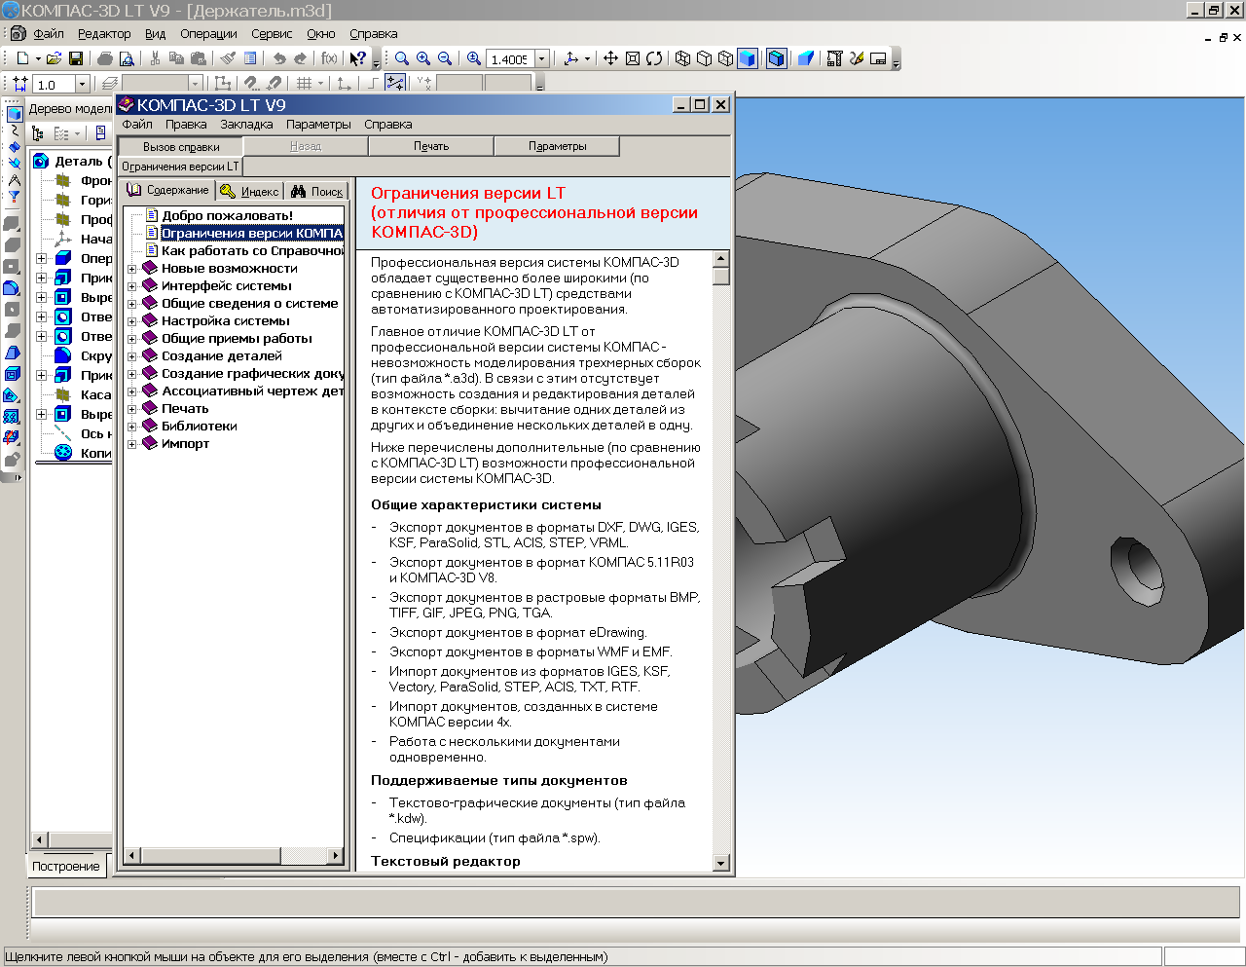Open a file using the folder icon

click(x=55, y=58)
